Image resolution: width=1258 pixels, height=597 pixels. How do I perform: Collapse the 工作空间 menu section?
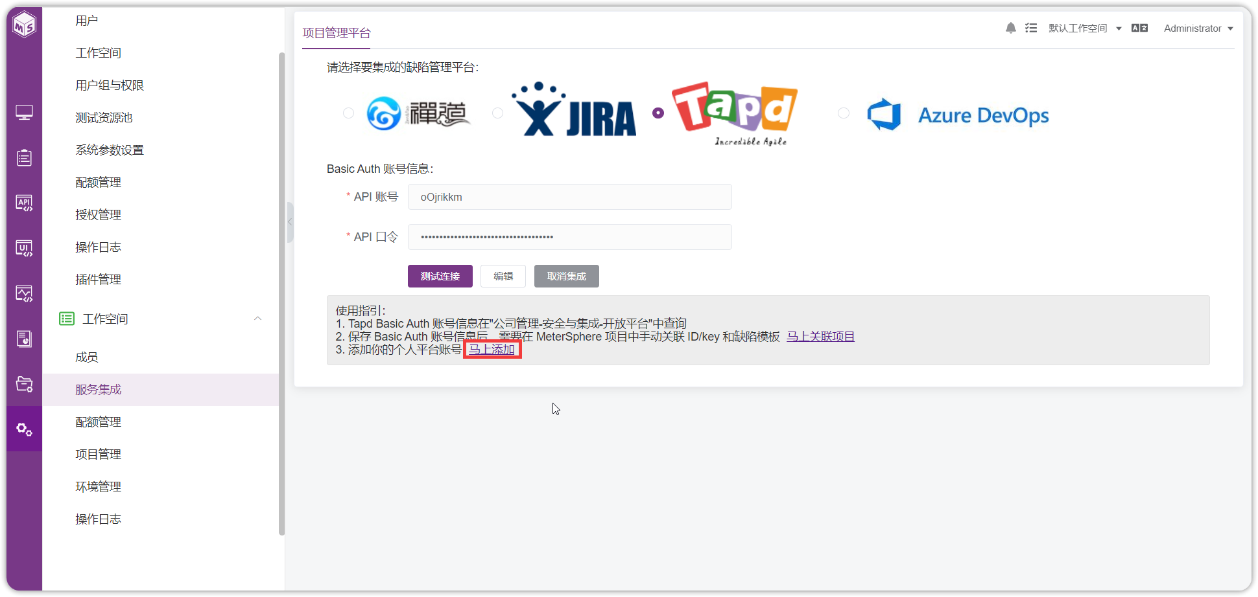pos(257,319)
